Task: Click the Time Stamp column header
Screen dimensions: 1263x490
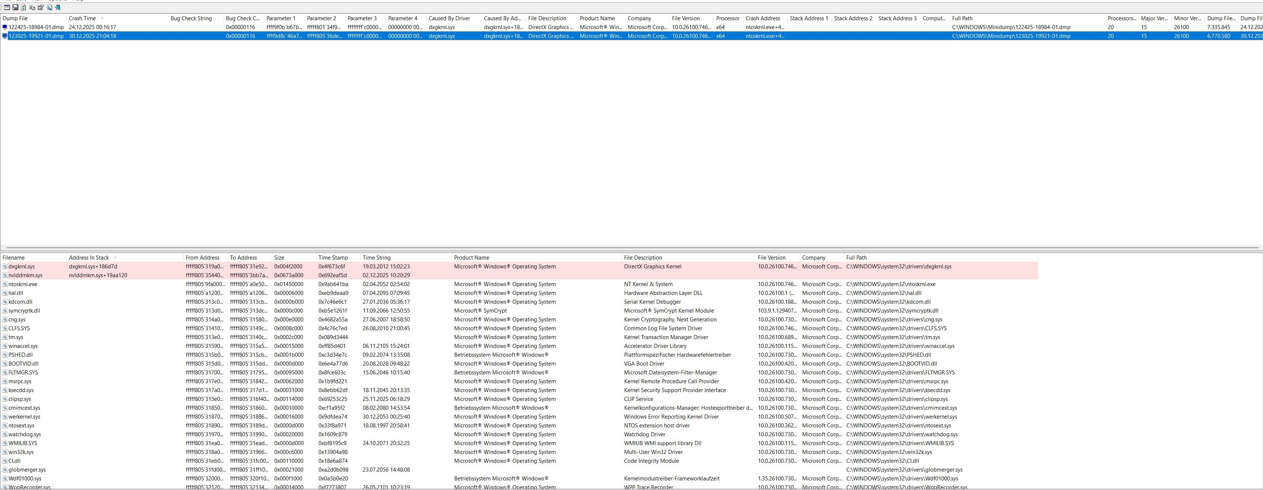Action: [x=333, y=257]
